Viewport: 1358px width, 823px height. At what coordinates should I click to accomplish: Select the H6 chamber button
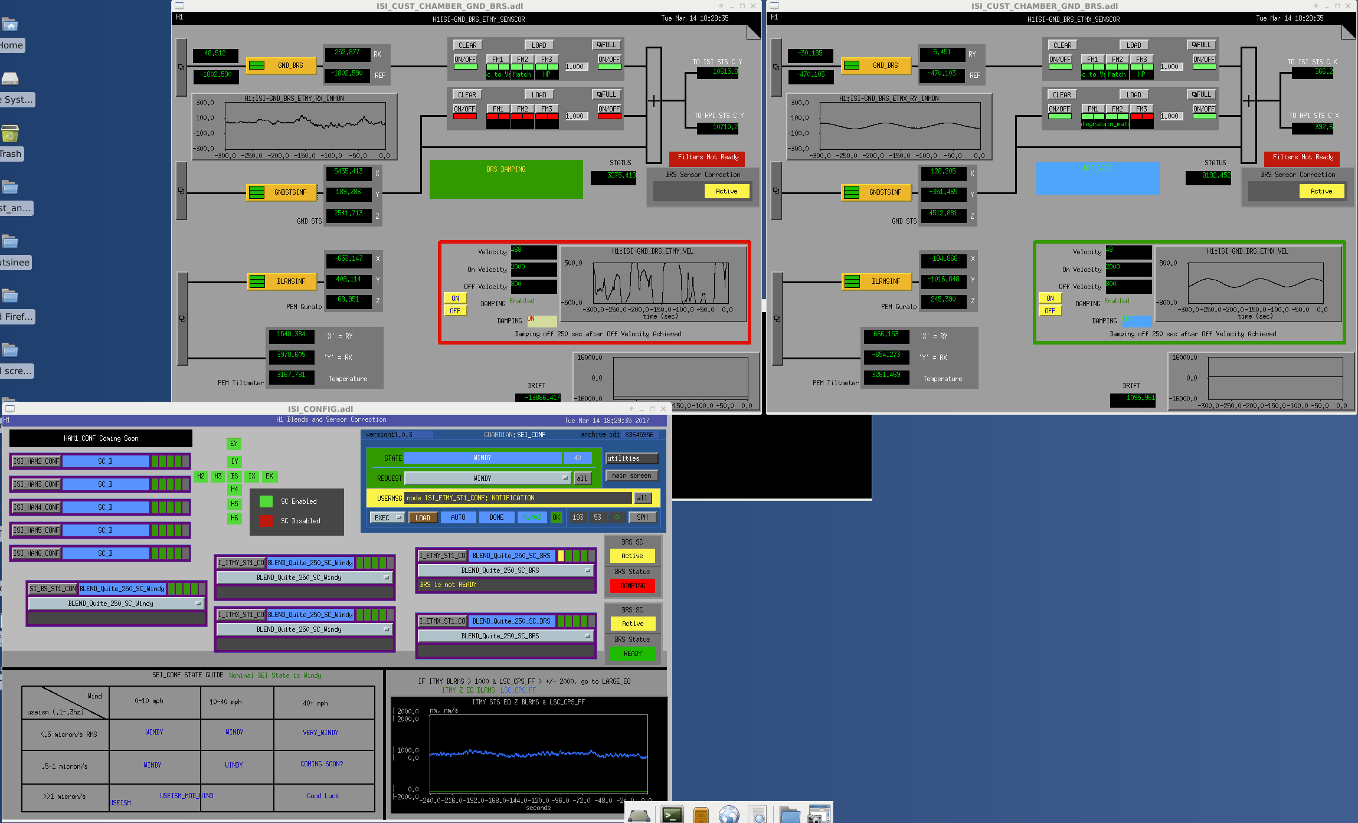(234, 518)
